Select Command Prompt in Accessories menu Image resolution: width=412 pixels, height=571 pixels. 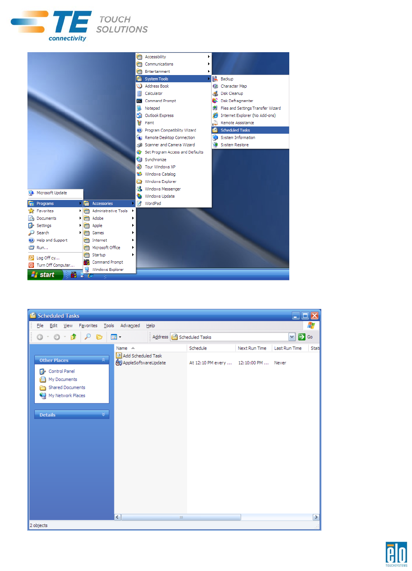173,101
